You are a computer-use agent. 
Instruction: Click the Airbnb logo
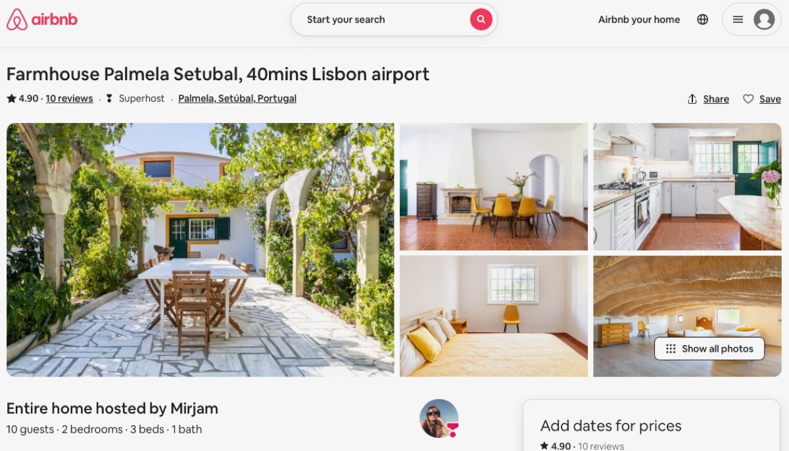pyautogui.click(x=42, y=20)
